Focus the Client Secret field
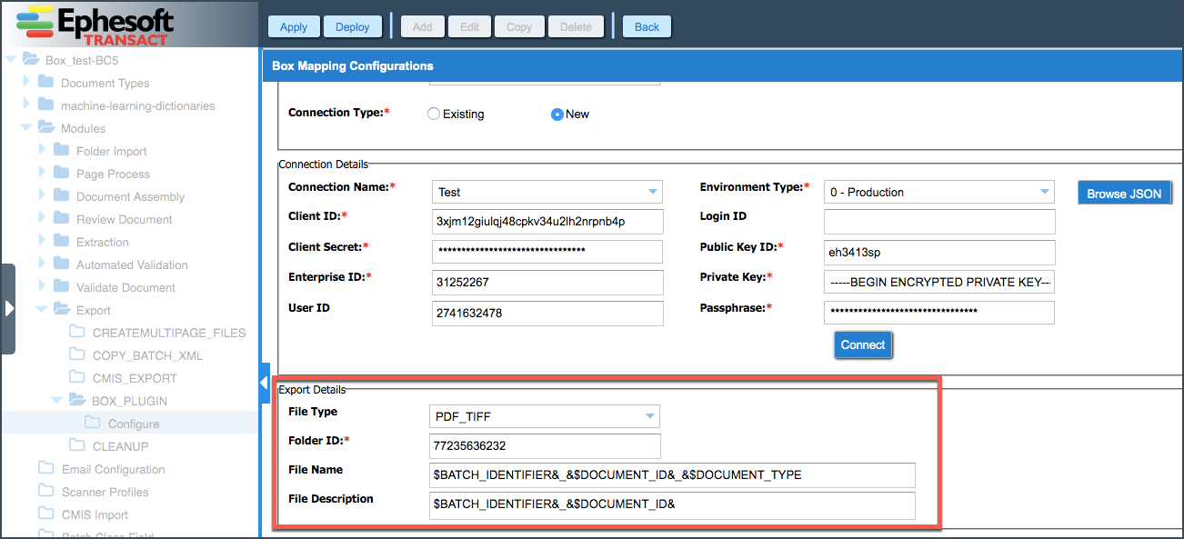The width and height of the screenshot is (1184, 539). pos(547,252)
